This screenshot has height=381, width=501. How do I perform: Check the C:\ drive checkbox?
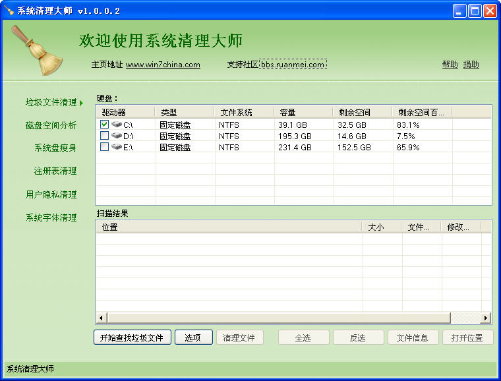(x=104, y=124)
